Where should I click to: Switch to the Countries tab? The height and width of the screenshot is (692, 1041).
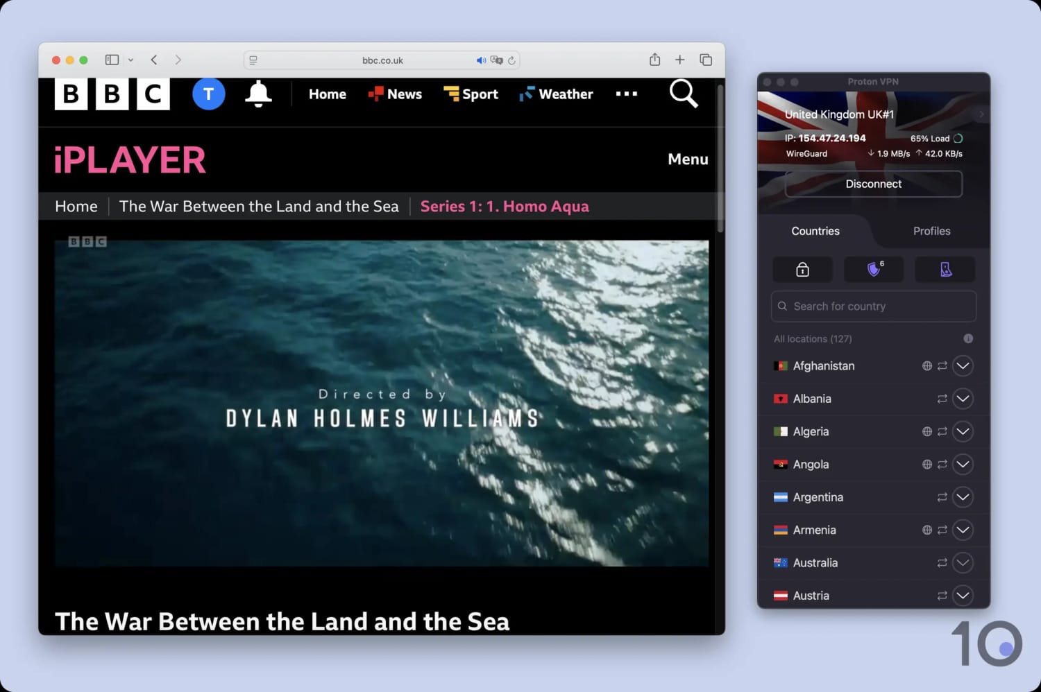(815, 231)
